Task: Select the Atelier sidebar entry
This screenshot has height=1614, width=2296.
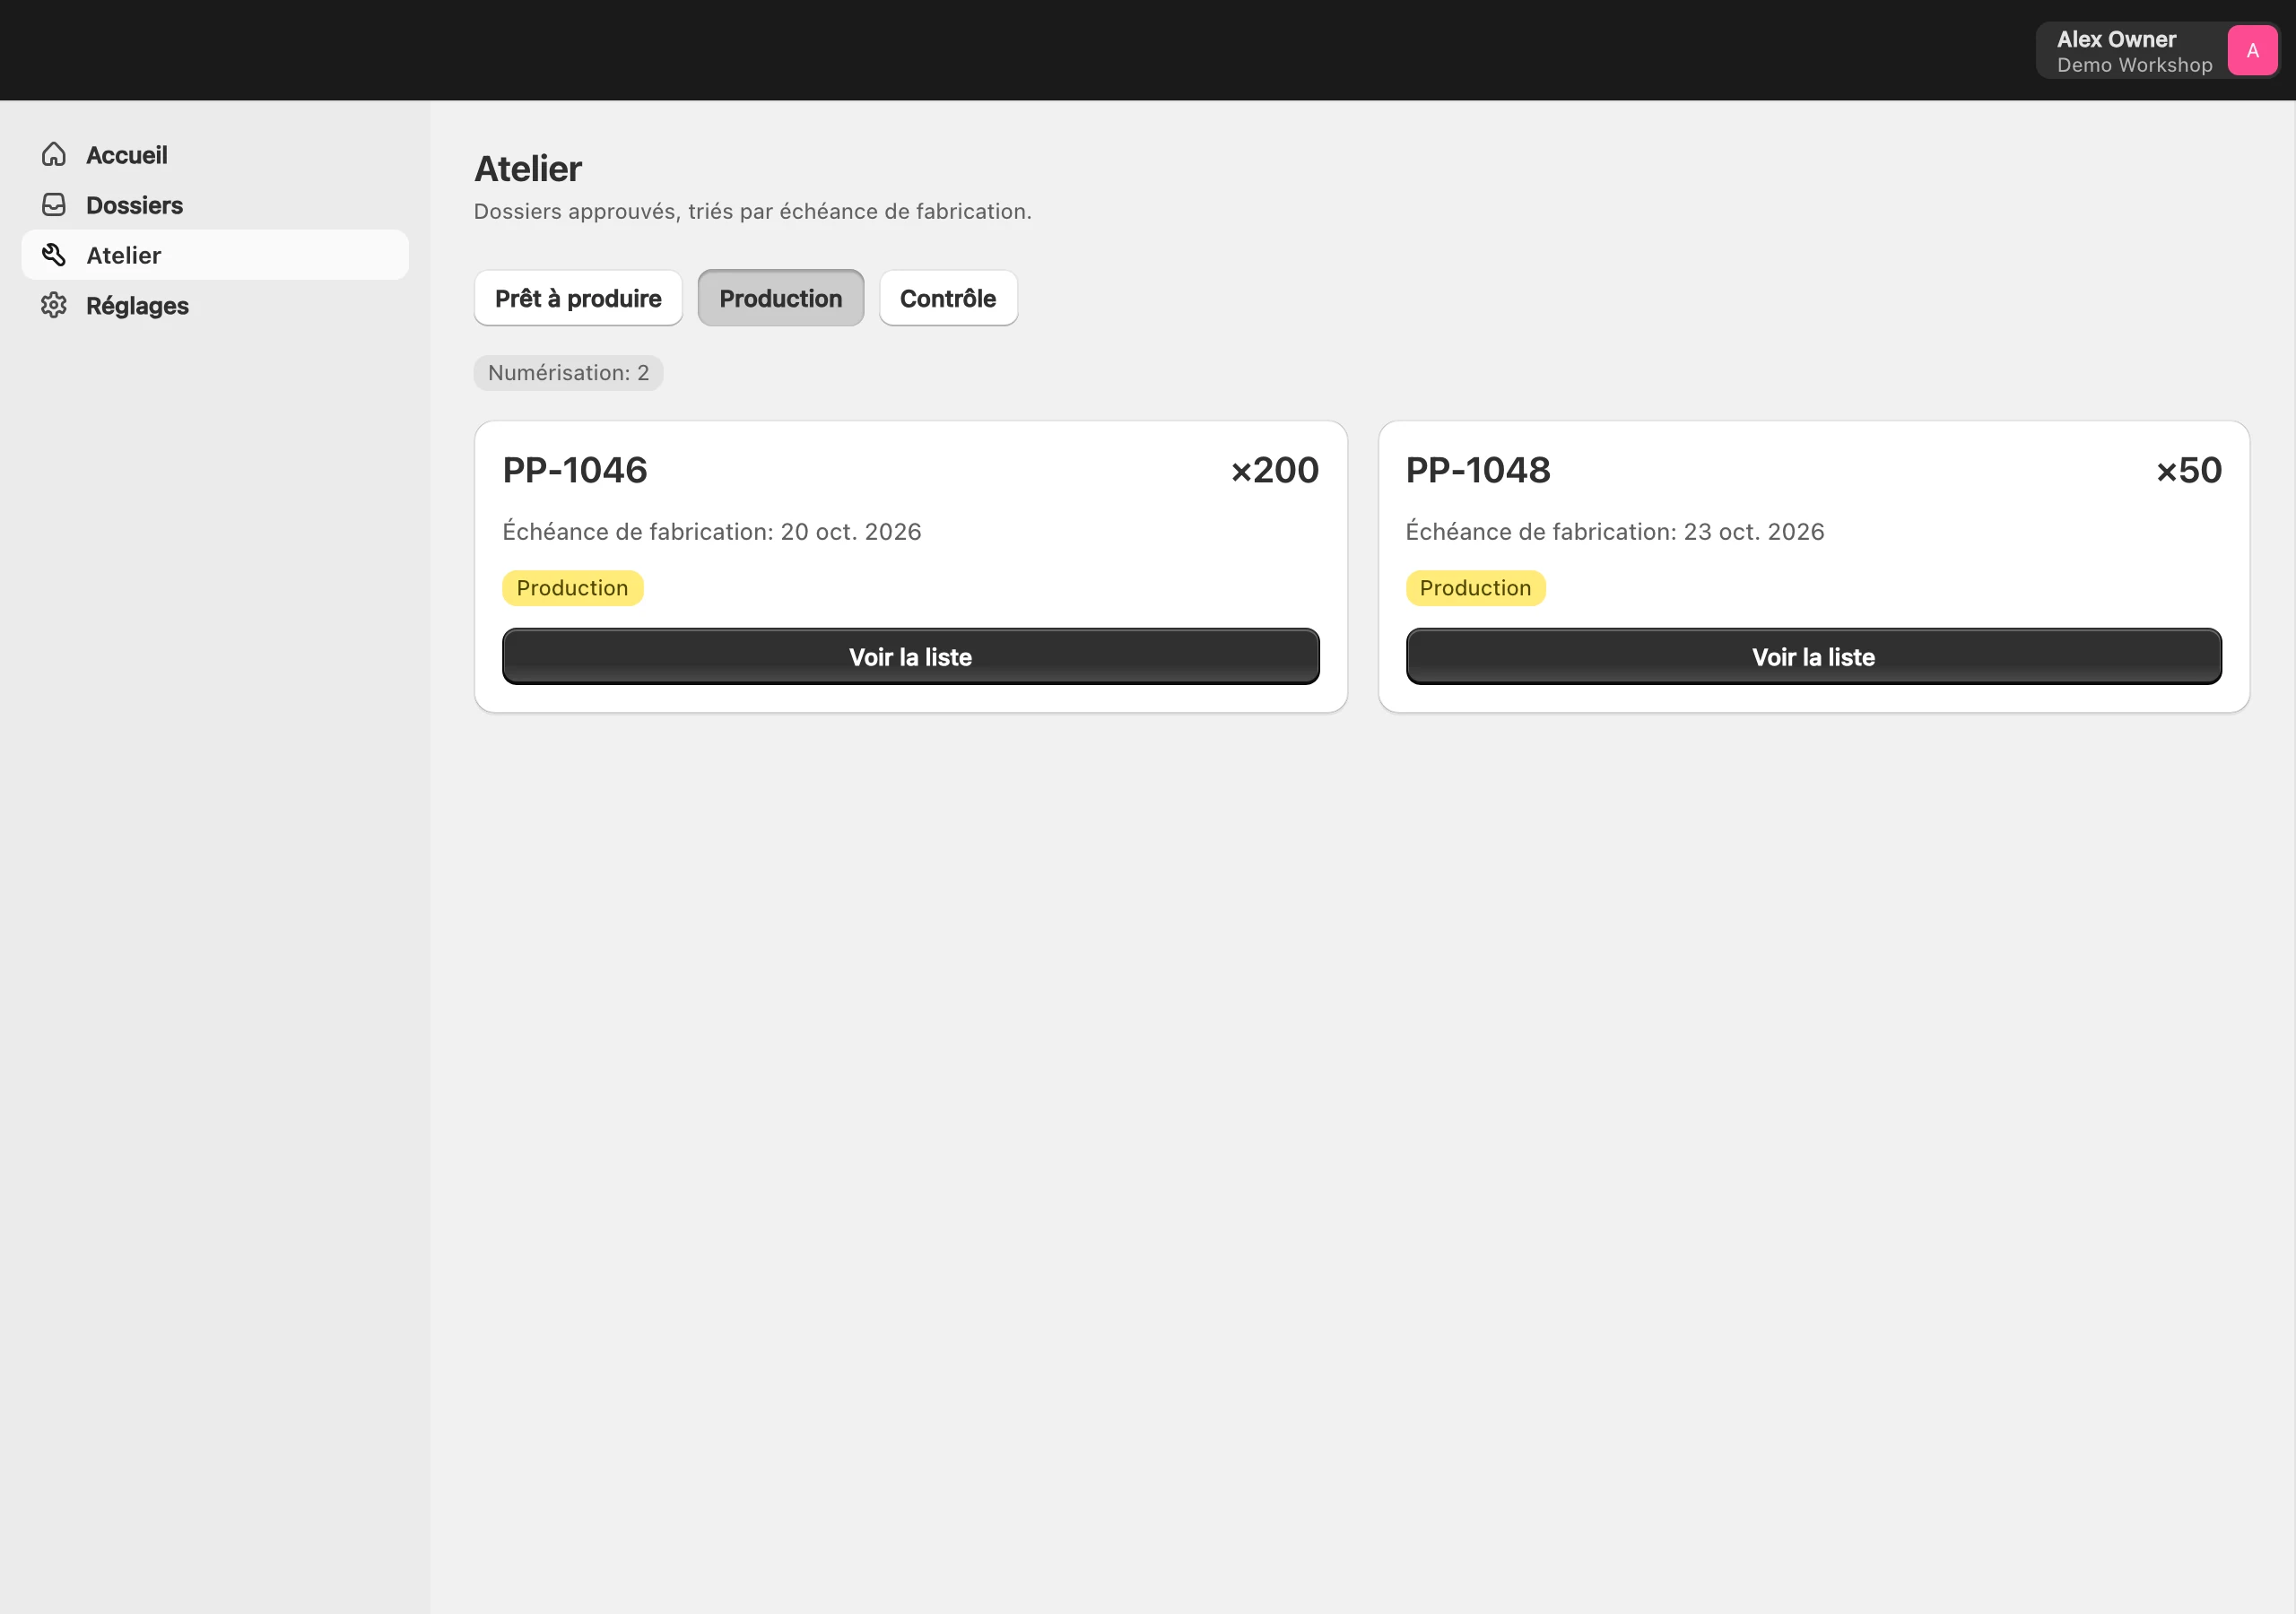Action: tap(215, 254)
